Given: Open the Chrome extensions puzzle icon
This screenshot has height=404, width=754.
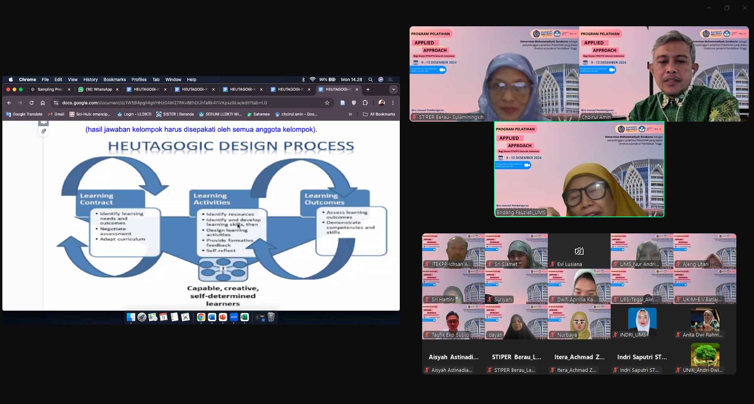Looking at the screenshot, I should (365, 103).
